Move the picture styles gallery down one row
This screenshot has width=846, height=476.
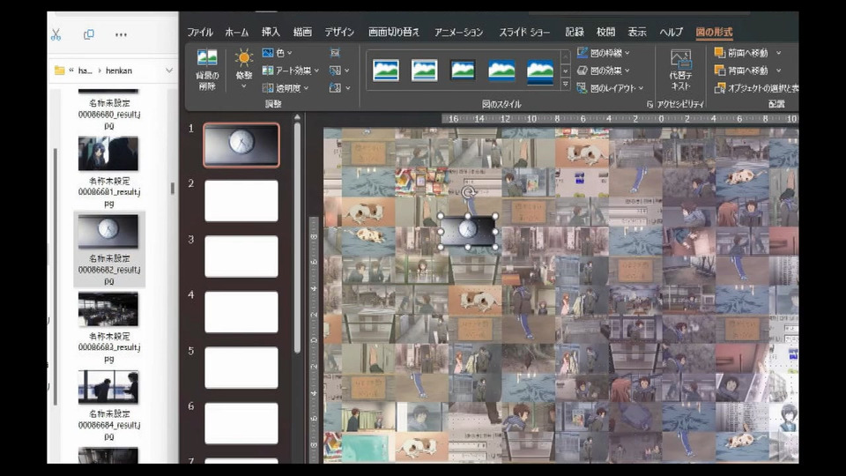tap(566, 71)
